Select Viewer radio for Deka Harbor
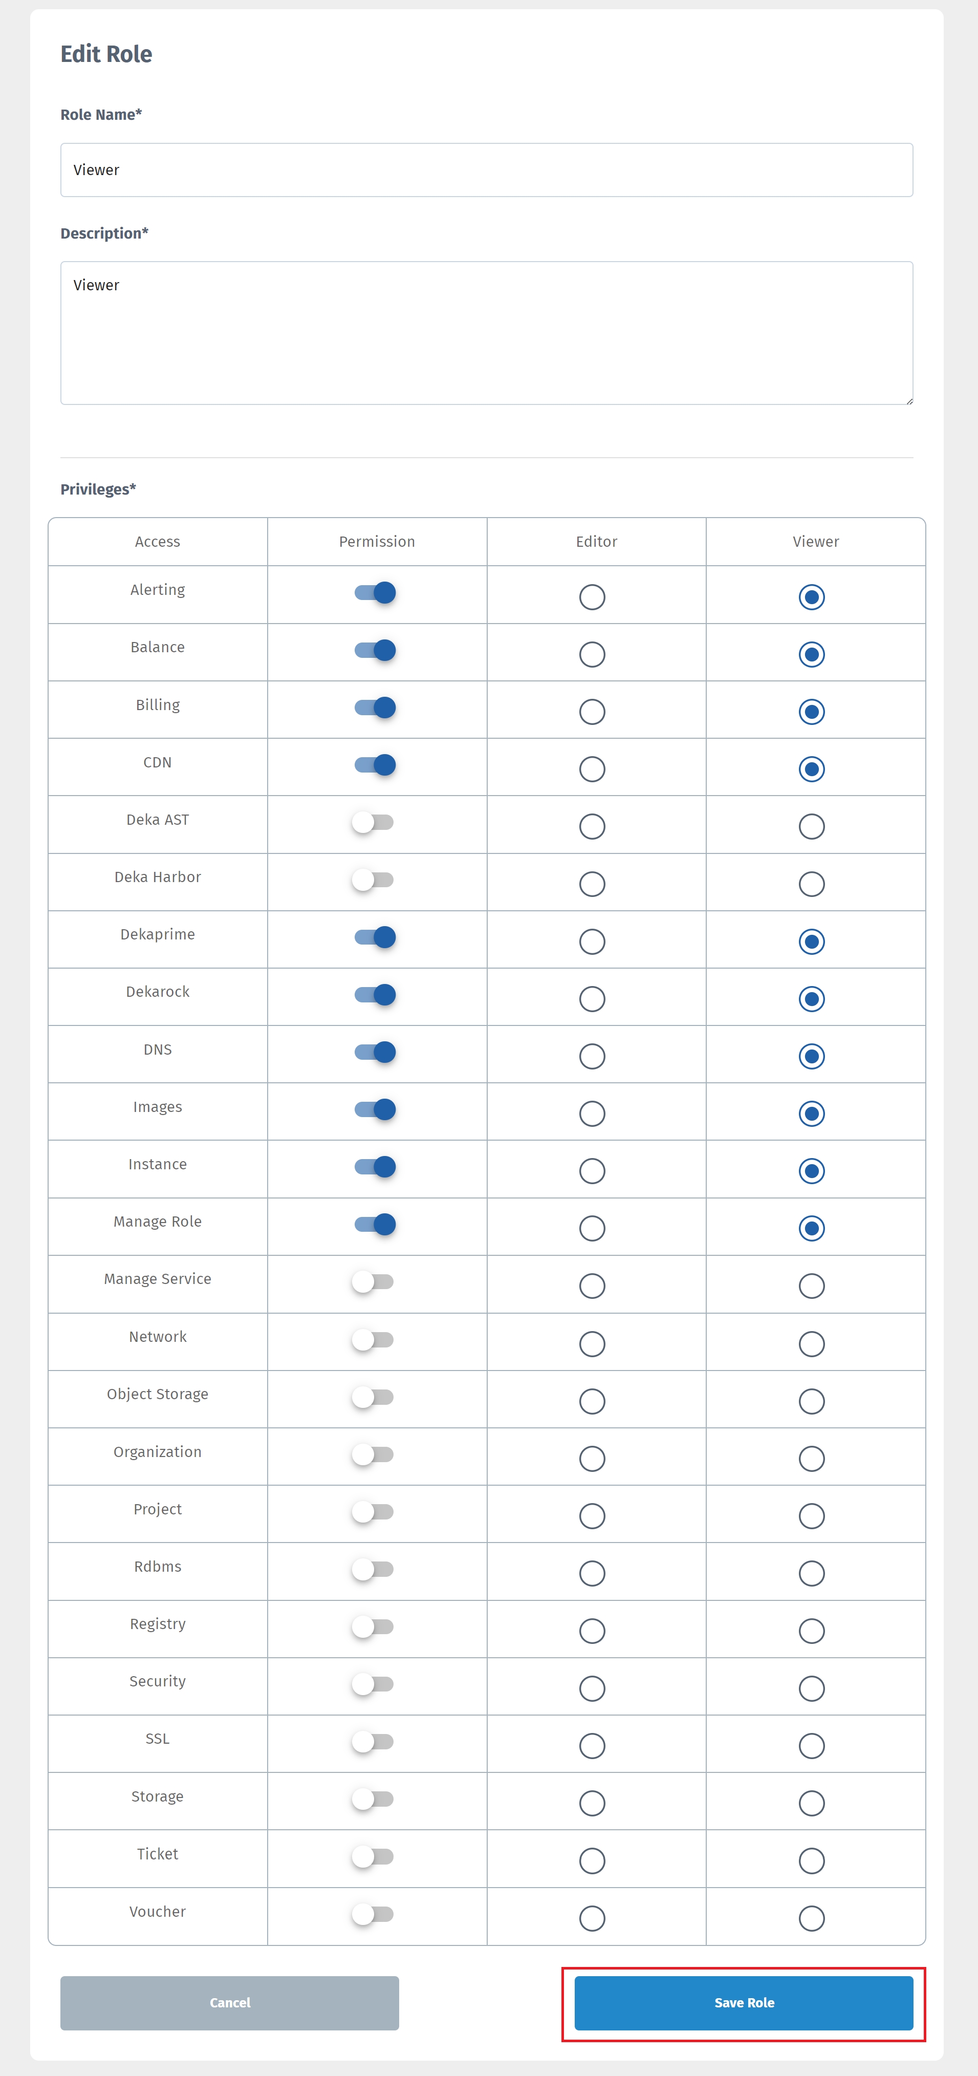Image resolution: width=978 pixels, height=2076 pixels. tap(811, 884)
